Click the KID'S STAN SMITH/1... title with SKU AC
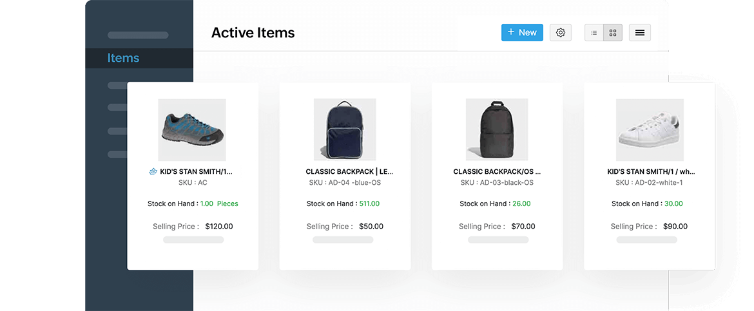 pyautogui.click(x=196, y=172)
